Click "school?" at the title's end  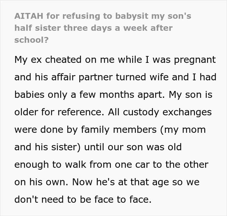coord(30,40)
